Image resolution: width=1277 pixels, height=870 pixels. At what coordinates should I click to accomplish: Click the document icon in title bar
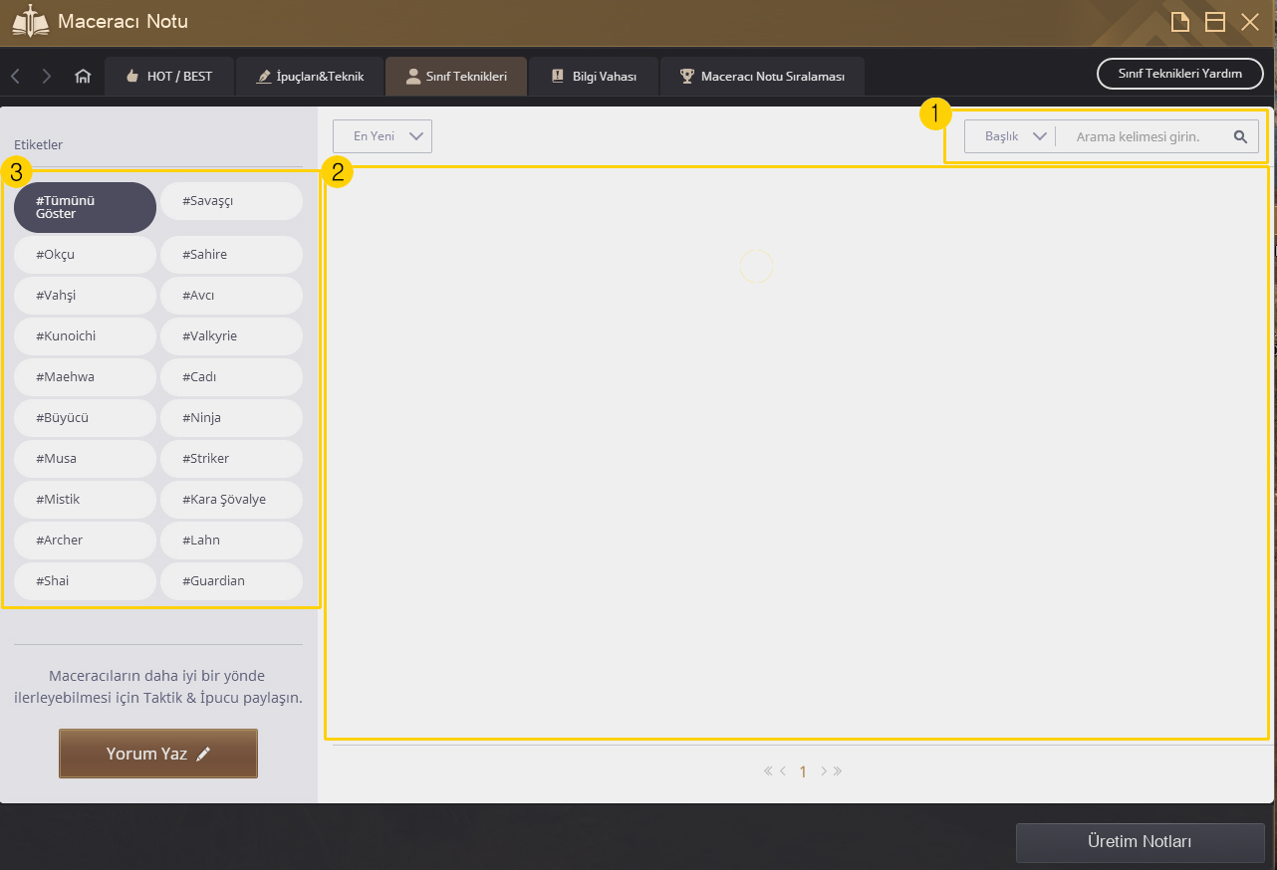click(x=1180, y=22)
